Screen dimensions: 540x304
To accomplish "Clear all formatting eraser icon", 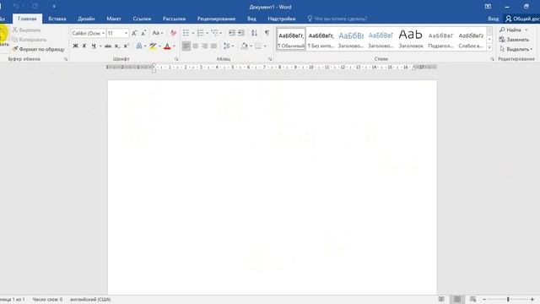I will [173, 33].
